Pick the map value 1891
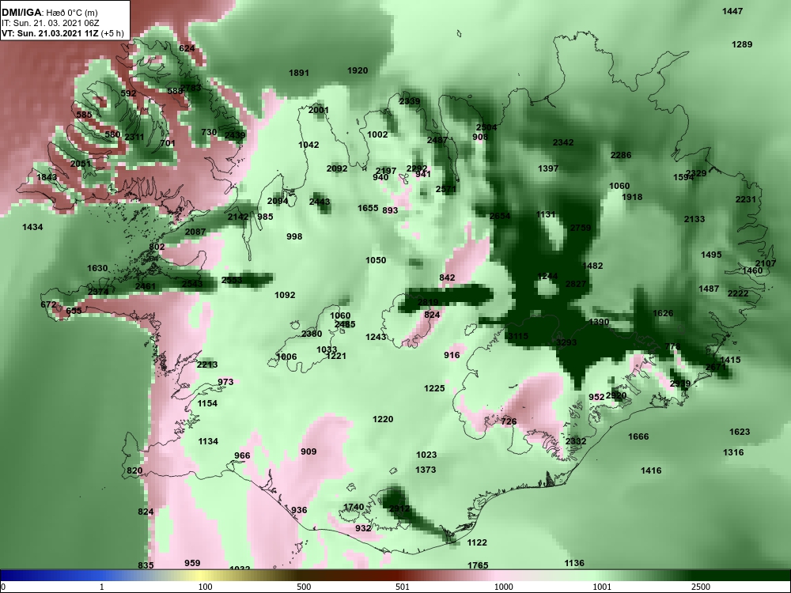Screen dimensions: 791x593 pos(299,73)
